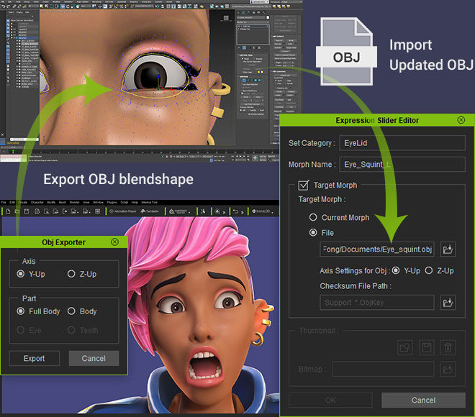Cancel the Expression Slider Editor
The height and width of the screenshot is (417, 475).
tap(423, 400)
